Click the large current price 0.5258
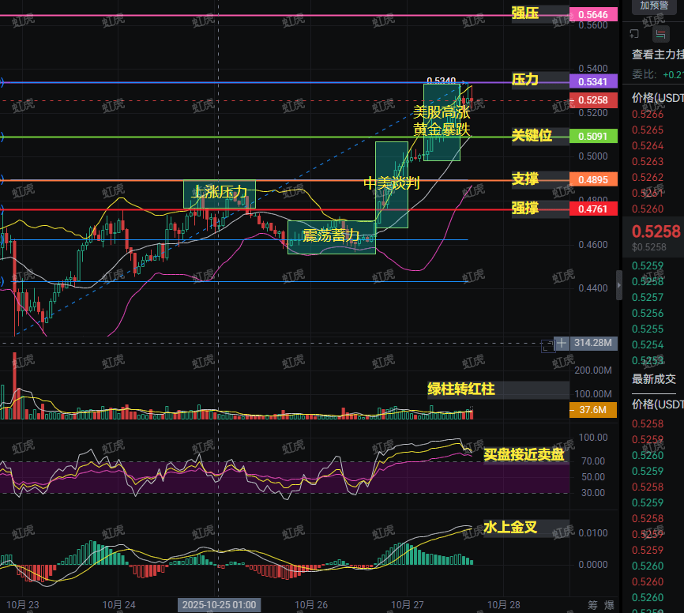The width and height of the screenshot is (684, 613). (656, 231)
